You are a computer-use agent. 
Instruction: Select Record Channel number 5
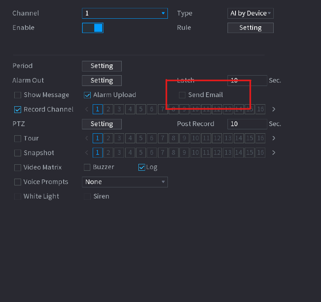pyautogui.click(x=141, y=109)
